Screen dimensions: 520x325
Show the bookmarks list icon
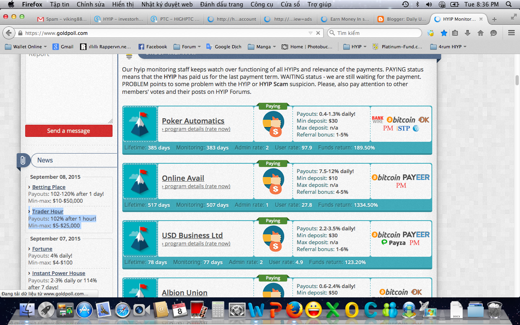point(455,33)
